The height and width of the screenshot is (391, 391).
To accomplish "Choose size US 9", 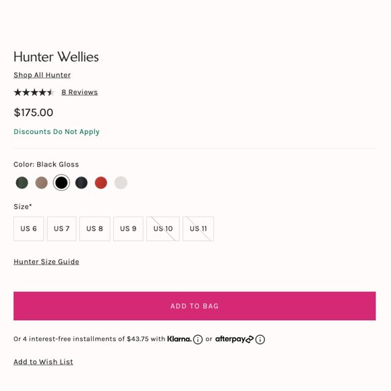I will click(128, 229).
